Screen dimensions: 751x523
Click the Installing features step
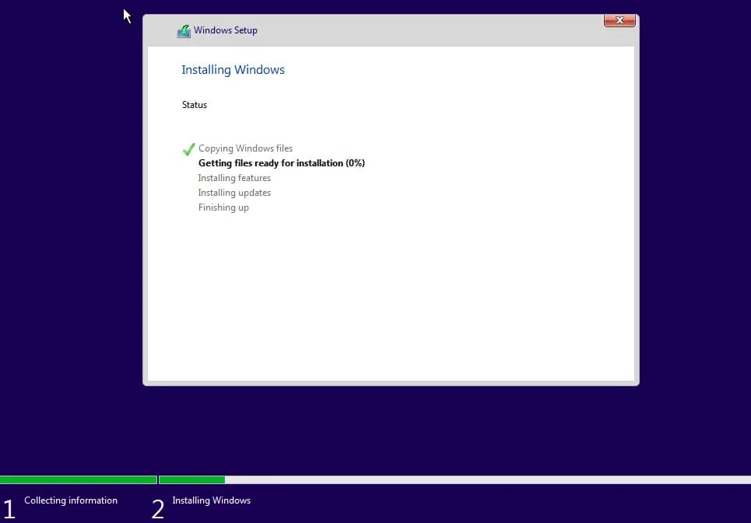point(234,178)
